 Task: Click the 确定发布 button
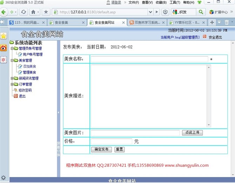(x=102, y=149)
